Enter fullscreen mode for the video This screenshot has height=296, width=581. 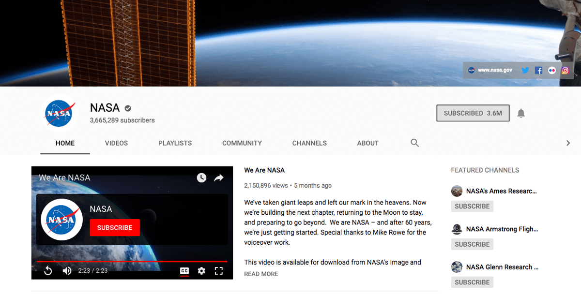point(219,271)
